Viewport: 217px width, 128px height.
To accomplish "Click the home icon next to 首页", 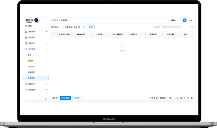I will point(26,26).
